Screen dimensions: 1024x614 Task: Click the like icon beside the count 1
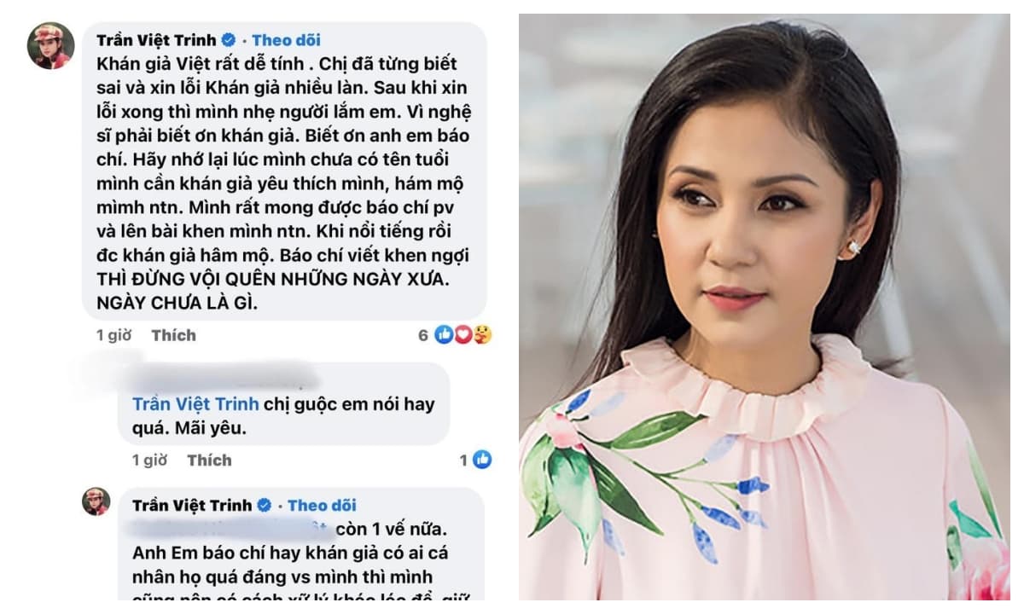point(482,460)
